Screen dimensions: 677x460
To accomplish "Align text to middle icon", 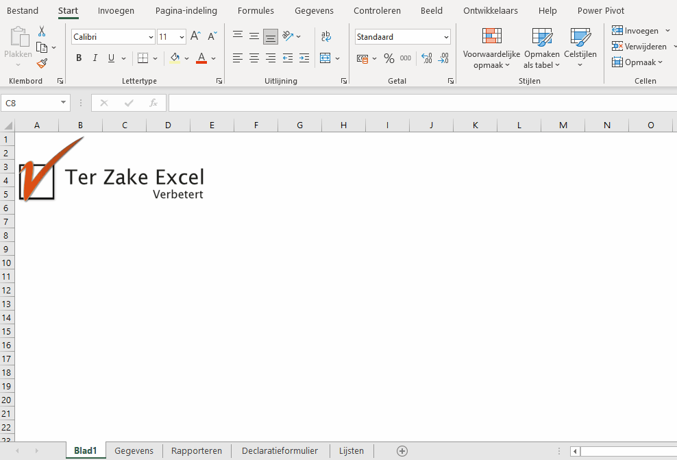I will click(x=254, y=36).
